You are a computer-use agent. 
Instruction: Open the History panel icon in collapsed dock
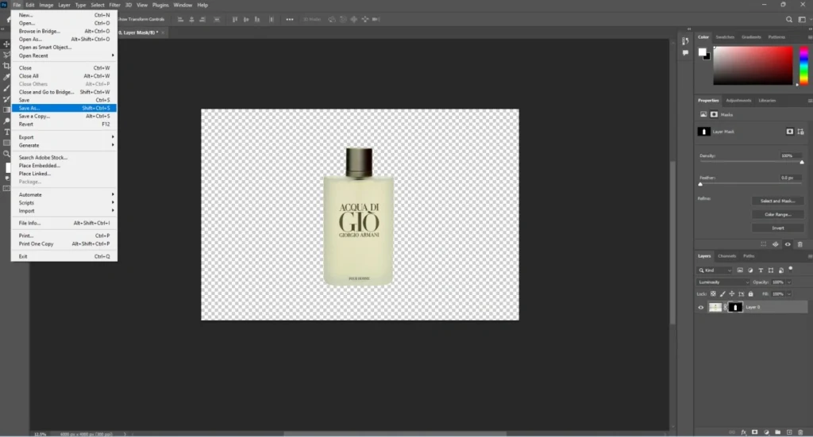685,41
